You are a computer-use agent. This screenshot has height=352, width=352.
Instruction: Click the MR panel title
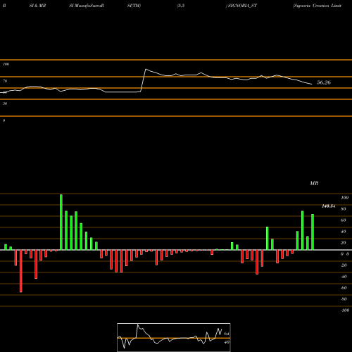click(314, 183)
